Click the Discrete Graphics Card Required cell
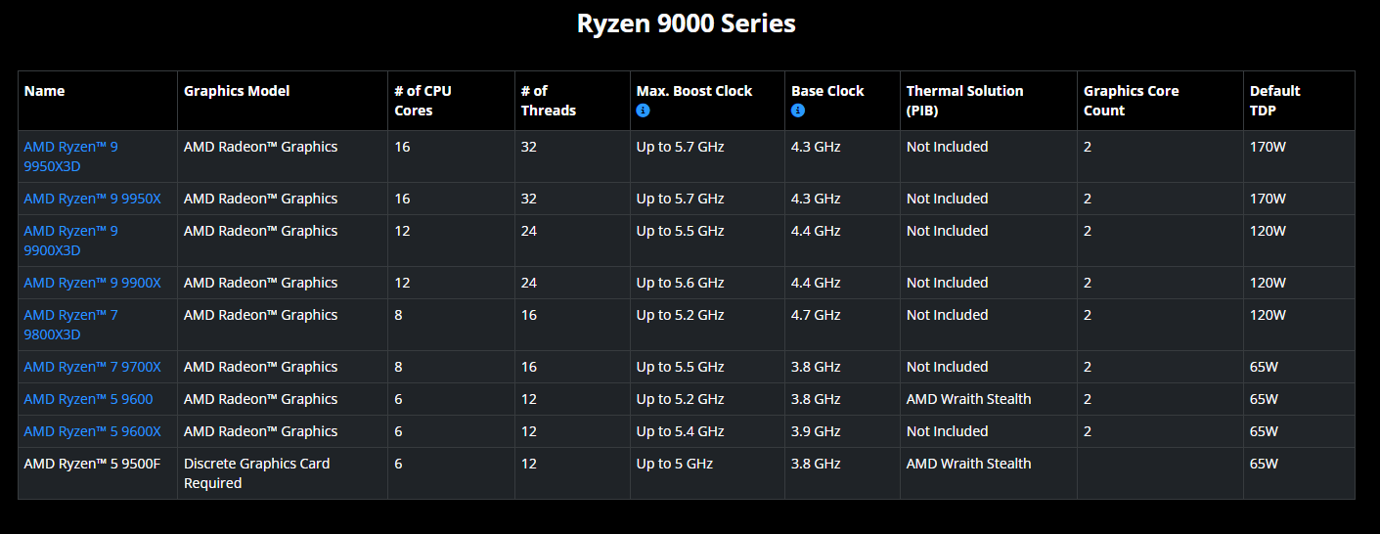 coord(256,473)
